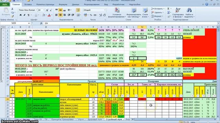Click the vertical scrollbar down arrow

(218, 117)
